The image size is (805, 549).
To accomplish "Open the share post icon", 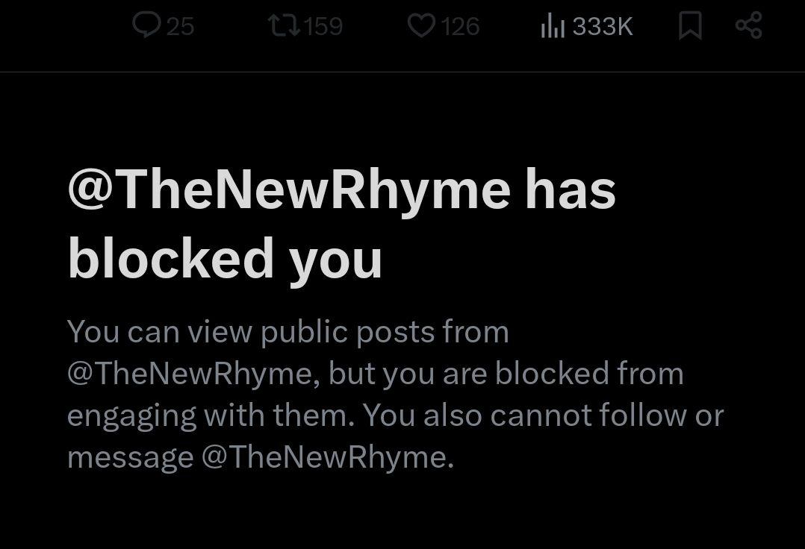I will point(748,26).
